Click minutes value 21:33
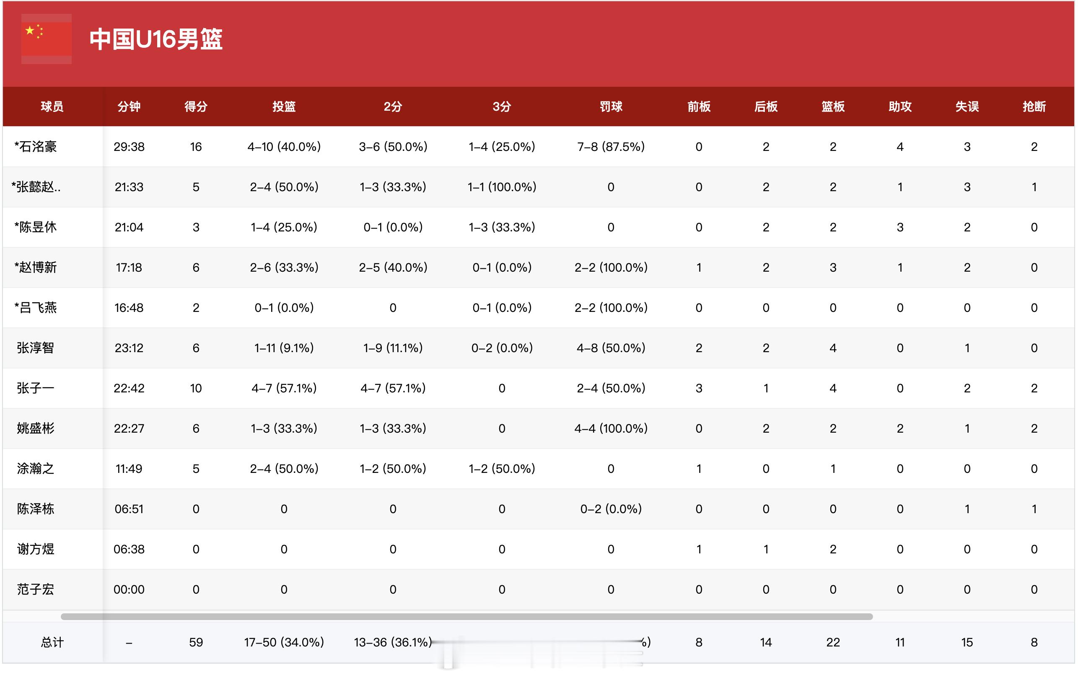The height and width of the screenshot is (680, 1078). pyautogui.click(x=129, y=187)
